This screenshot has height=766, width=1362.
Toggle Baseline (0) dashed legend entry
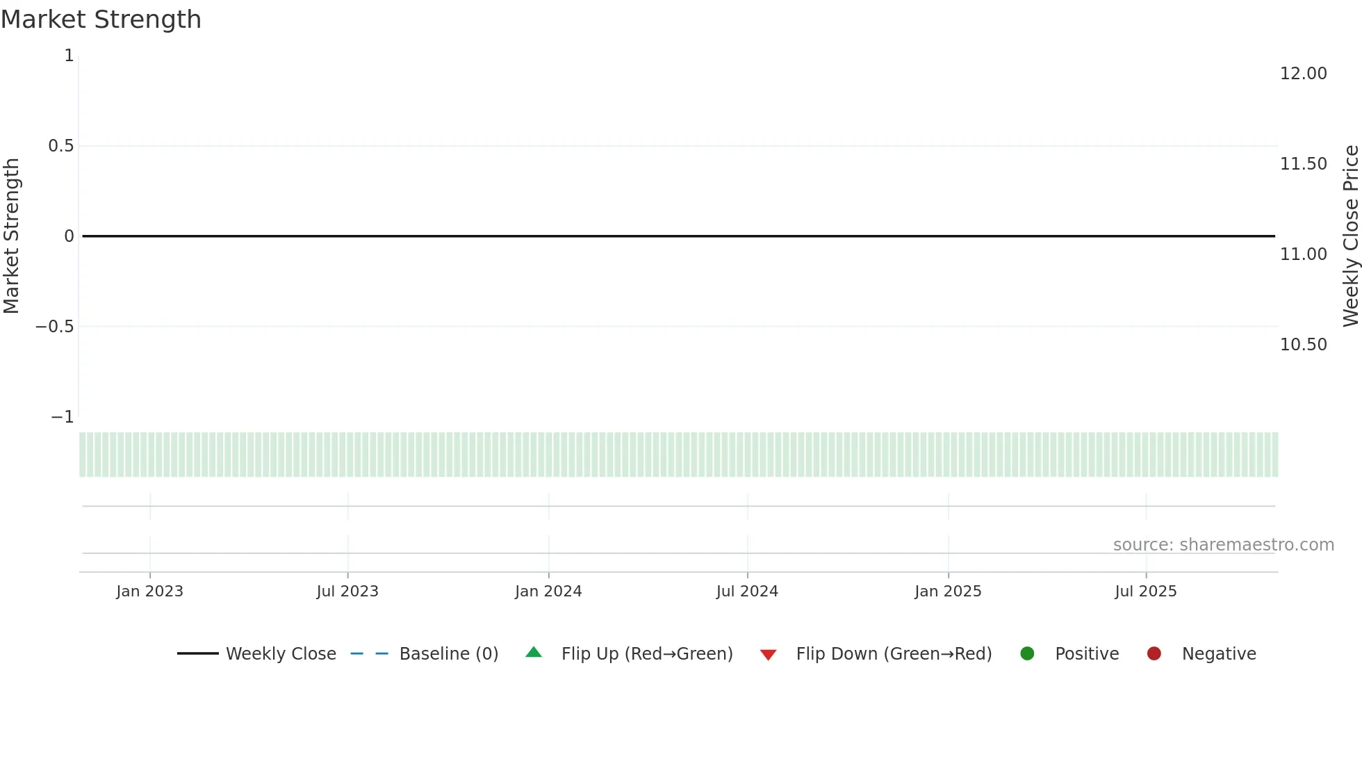point(448,654)
